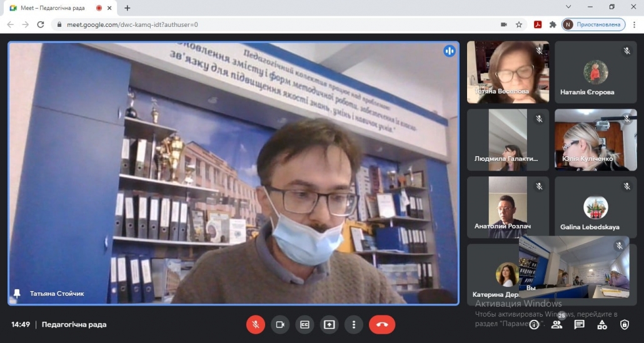Click the Meet – Педагогічна рада tab

pos(52,7)
